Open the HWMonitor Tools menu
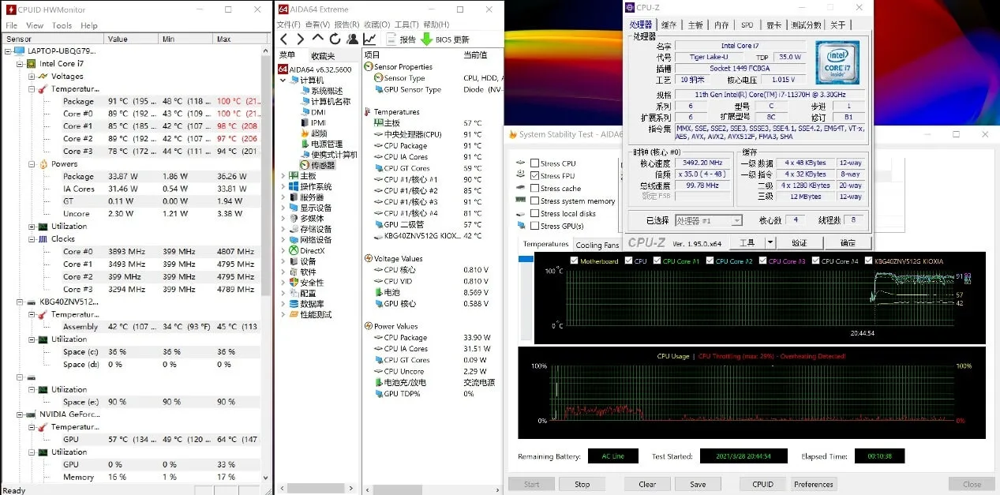 (62, 25)
